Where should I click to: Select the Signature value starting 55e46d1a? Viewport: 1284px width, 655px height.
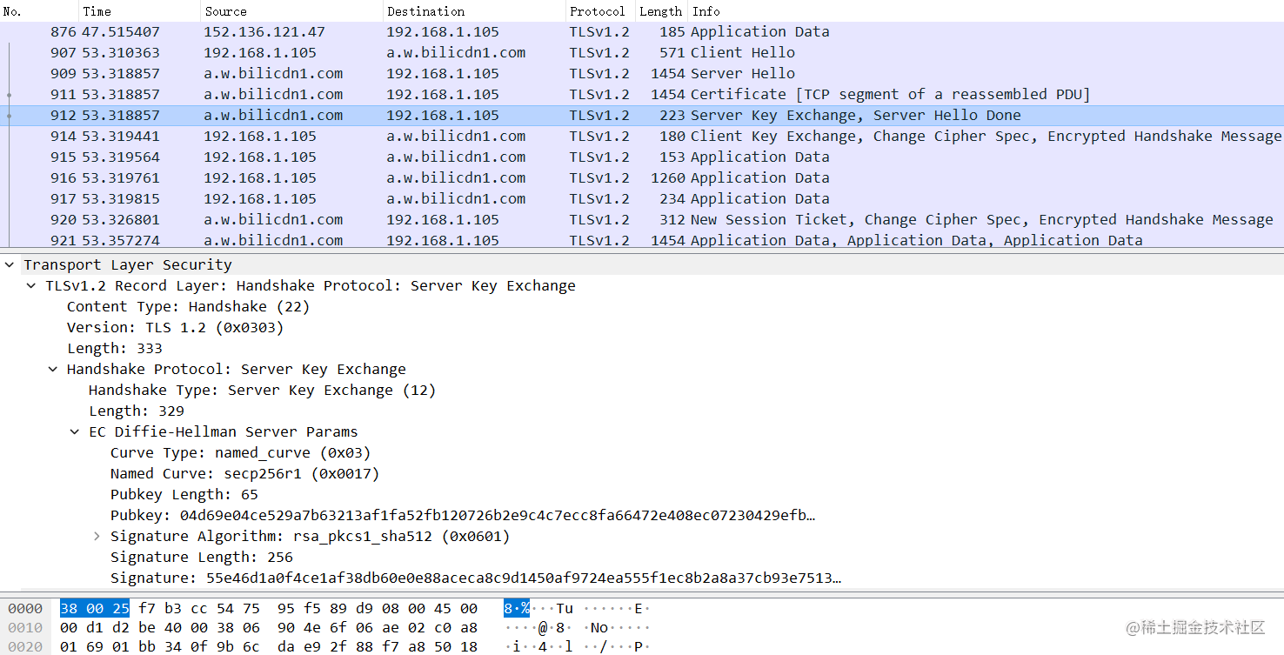pos(476,578)
